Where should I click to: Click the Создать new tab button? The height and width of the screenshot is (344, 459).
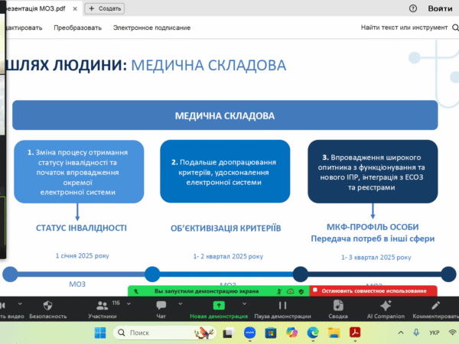(x=105, y=8)
